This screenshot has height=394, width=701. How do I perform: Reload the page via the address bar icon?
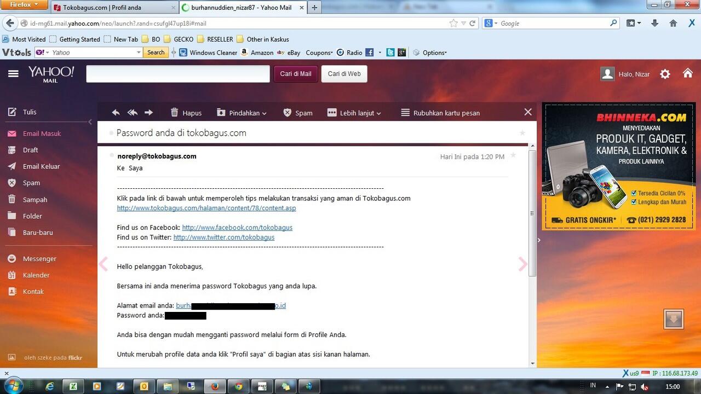pos(473,24)
